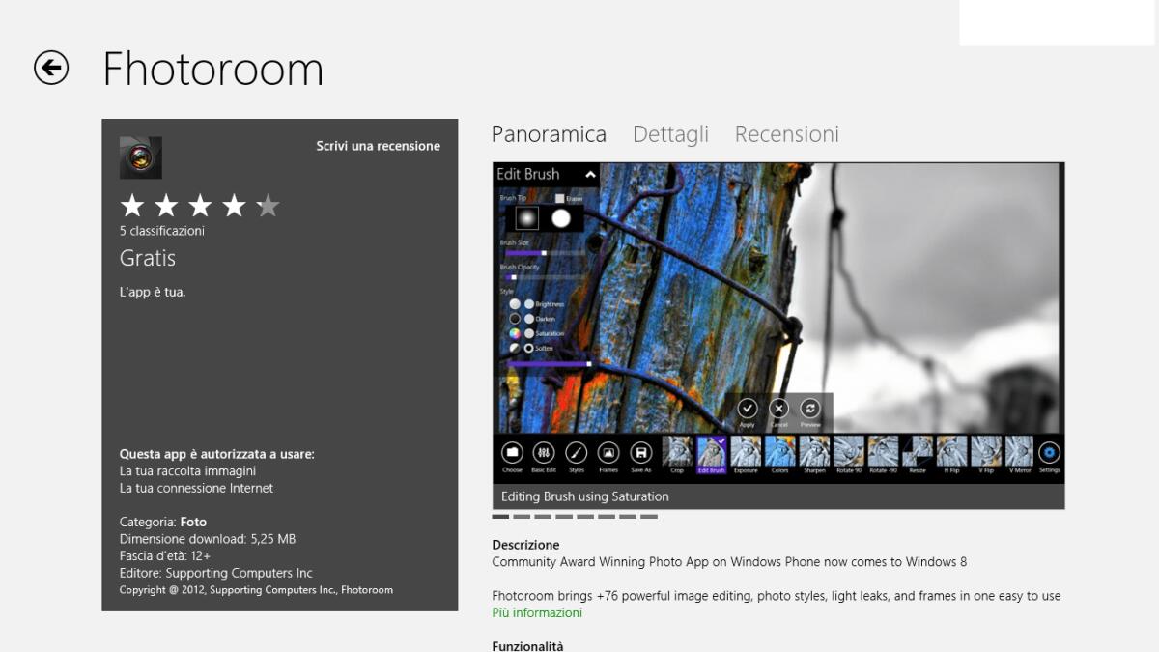Click the Apply checkmark in the editor
Image resolution: width=1159 pixels, height=652 pixels.
pos(747,407)
